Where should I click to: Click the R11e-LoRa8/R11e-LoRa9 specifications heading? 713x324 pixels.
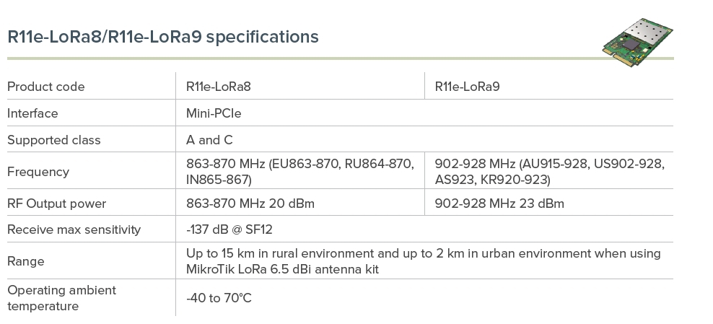162,37
